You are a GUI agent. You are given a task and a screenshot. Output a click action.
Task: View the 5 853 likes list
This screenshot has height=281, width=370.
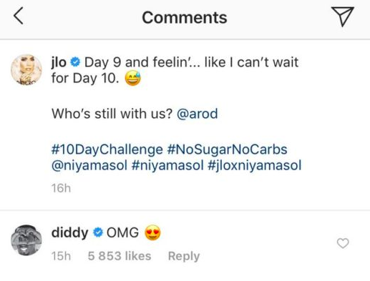tap(120, 256)
